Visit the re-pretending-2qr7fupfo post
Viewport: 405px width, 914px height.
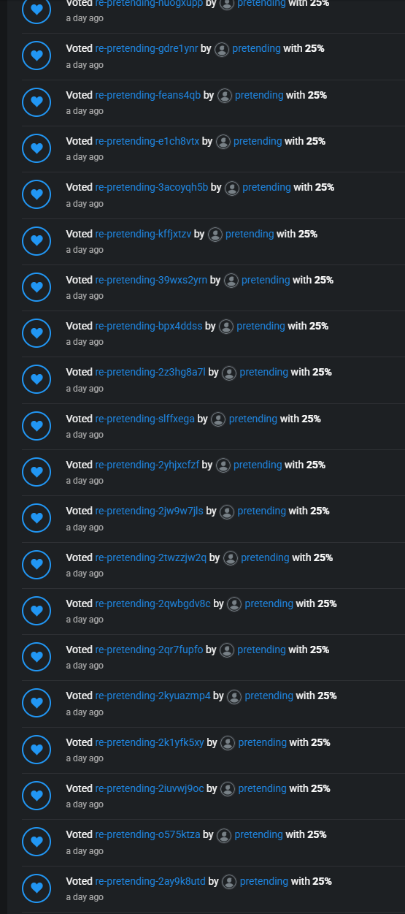[149, 650]
